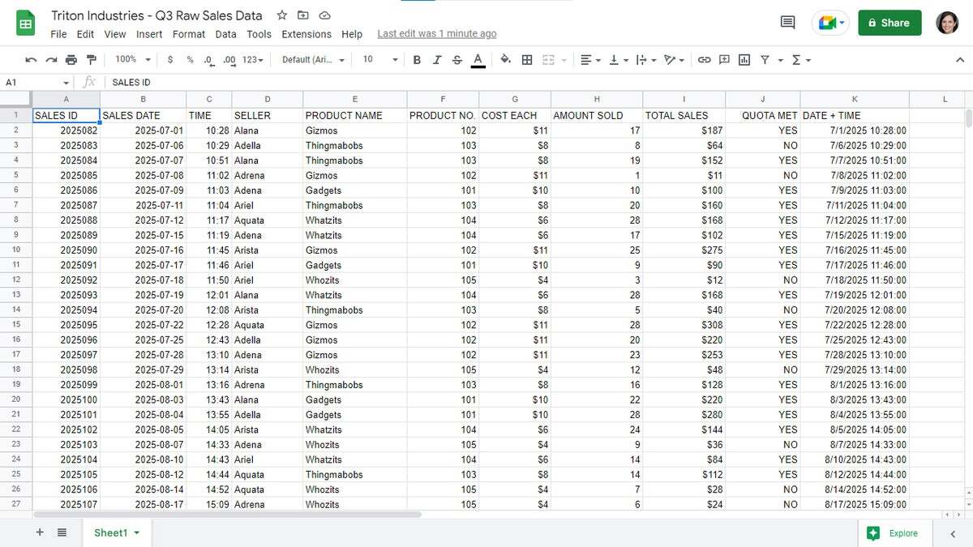
Task: Expand the Name box dropdown arrow
Action: [x=66, y=83]
